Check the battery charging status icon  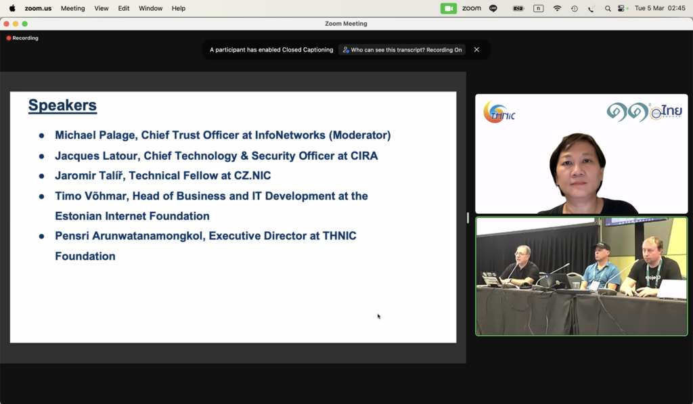coord(518,8)
